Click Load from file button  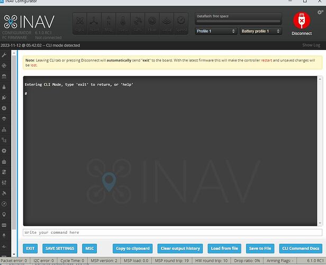224,249
